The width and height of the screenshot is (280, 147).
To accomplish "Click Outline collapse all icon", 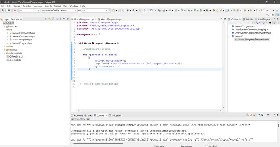I will pos(253,23).
